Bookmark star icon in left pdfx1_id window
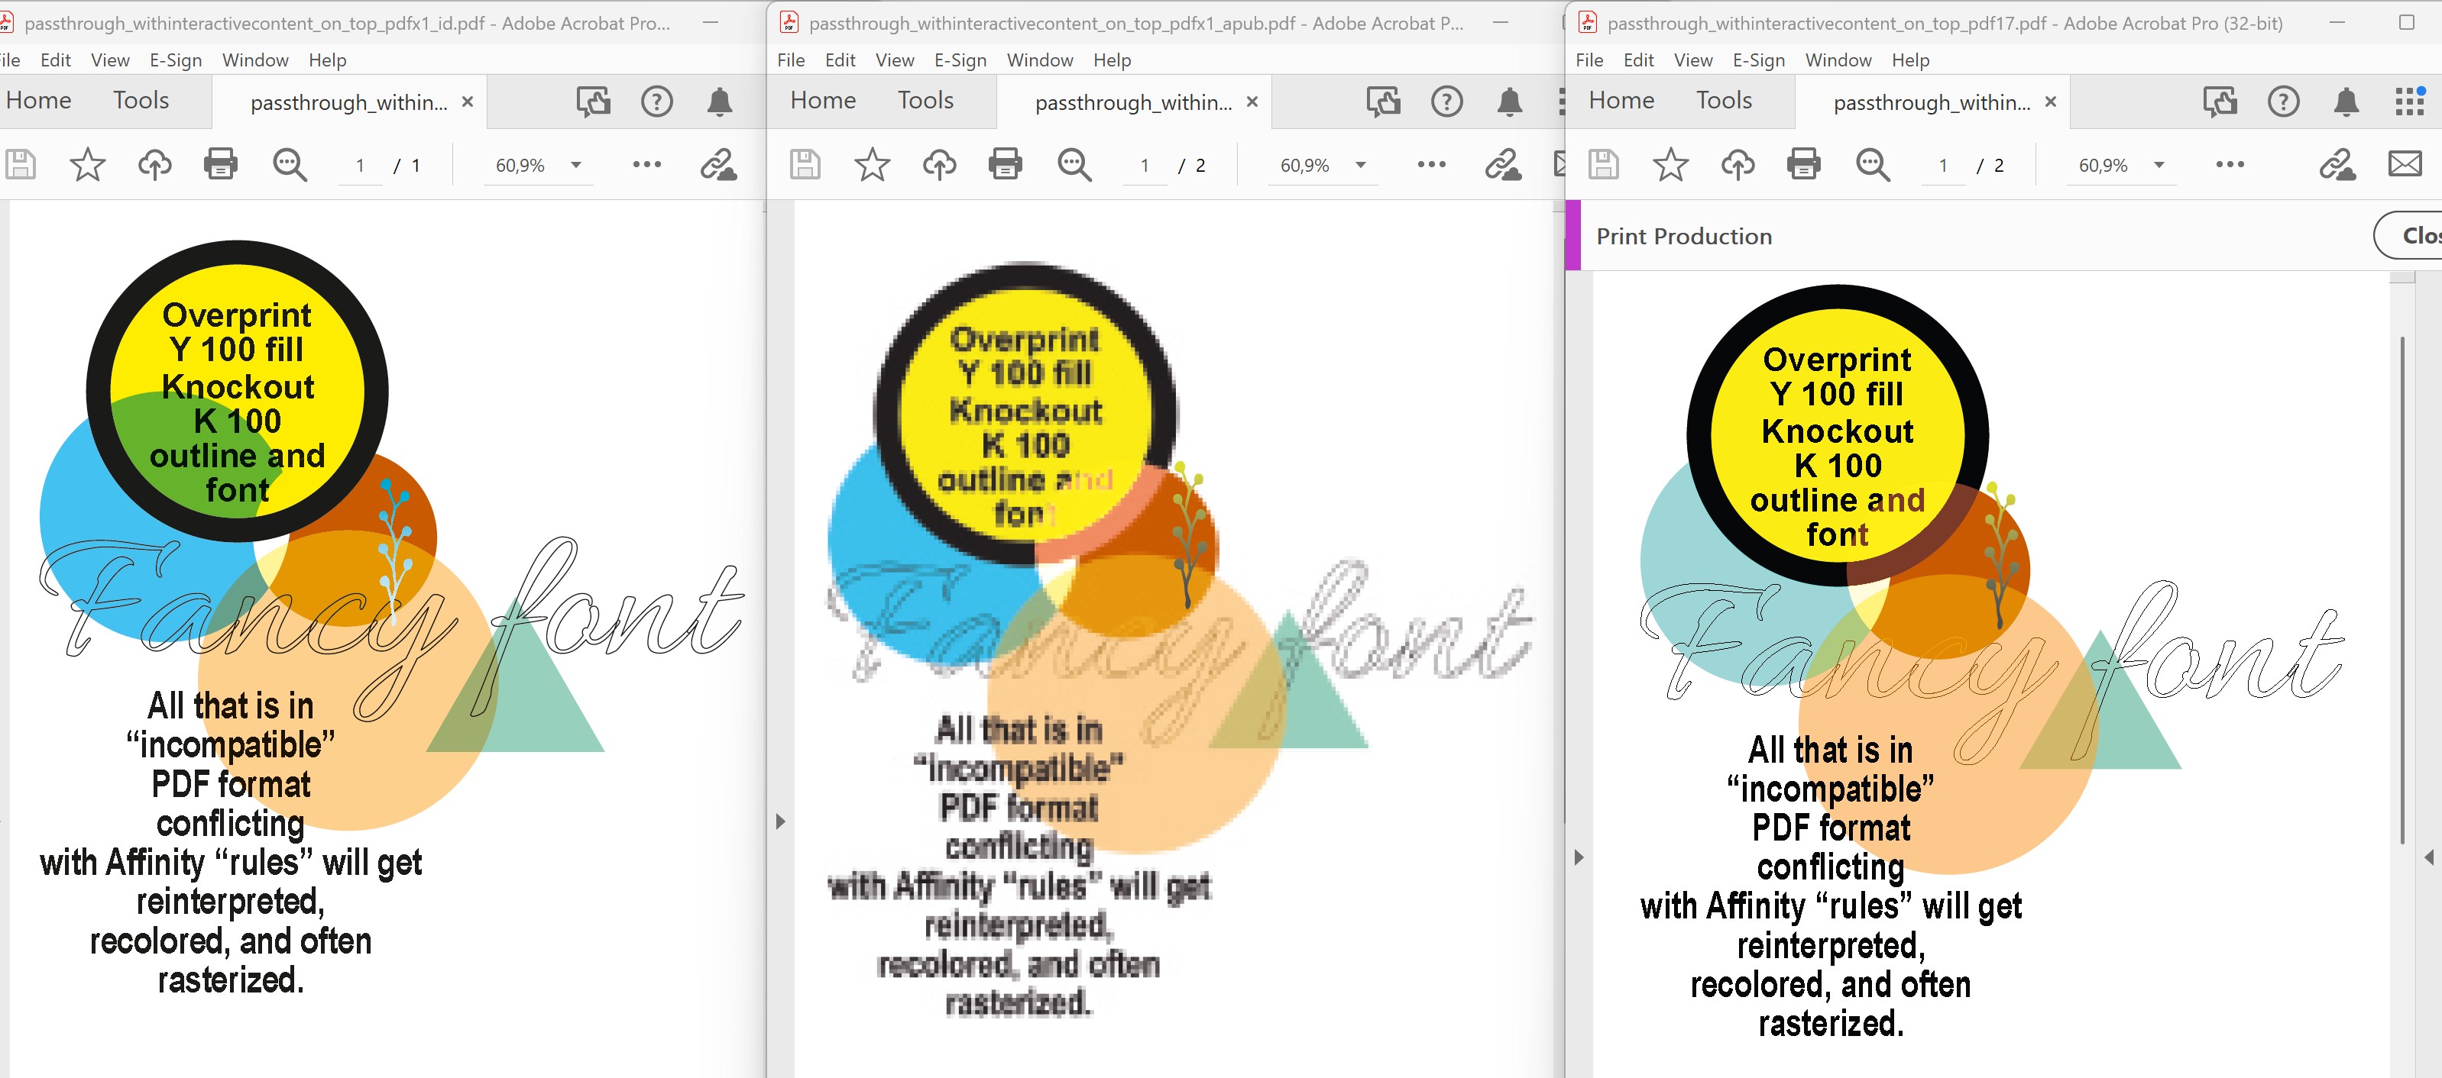Viewport: 2442px width, 1078px height. 87,165
